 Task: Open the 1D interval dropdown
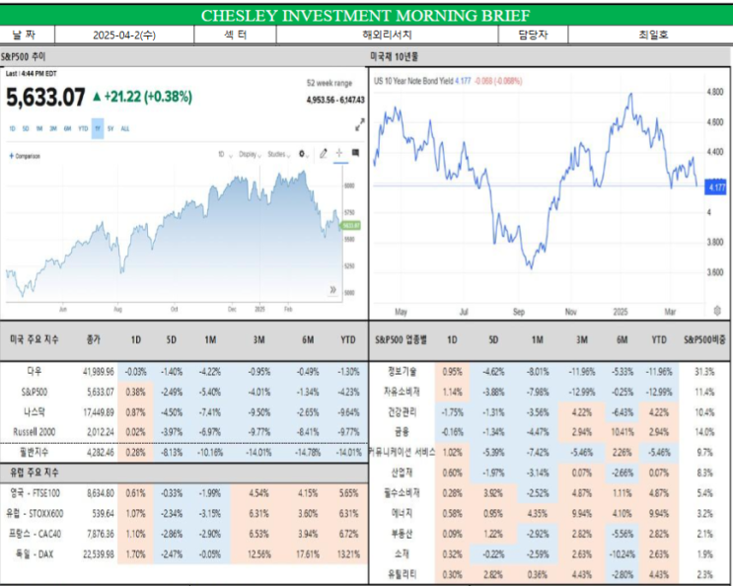pos(225,154)
